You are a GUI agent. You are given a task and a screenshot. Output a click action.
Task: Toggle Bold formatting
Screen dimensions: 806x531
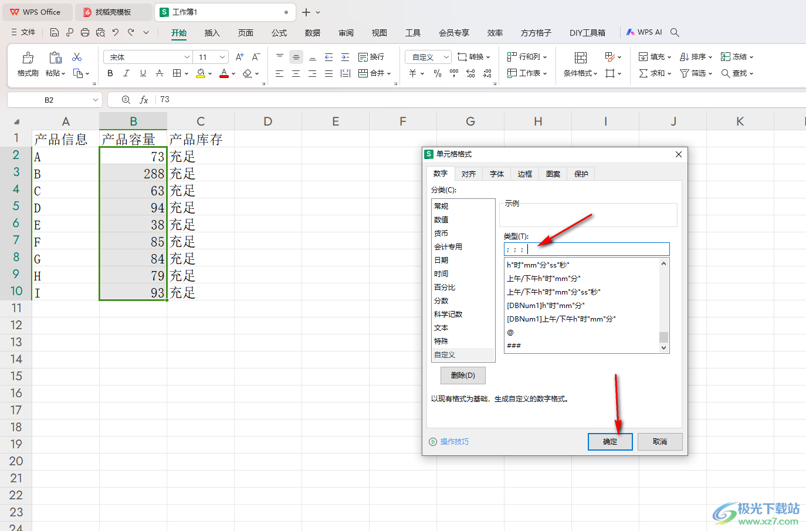pos(110,73)
